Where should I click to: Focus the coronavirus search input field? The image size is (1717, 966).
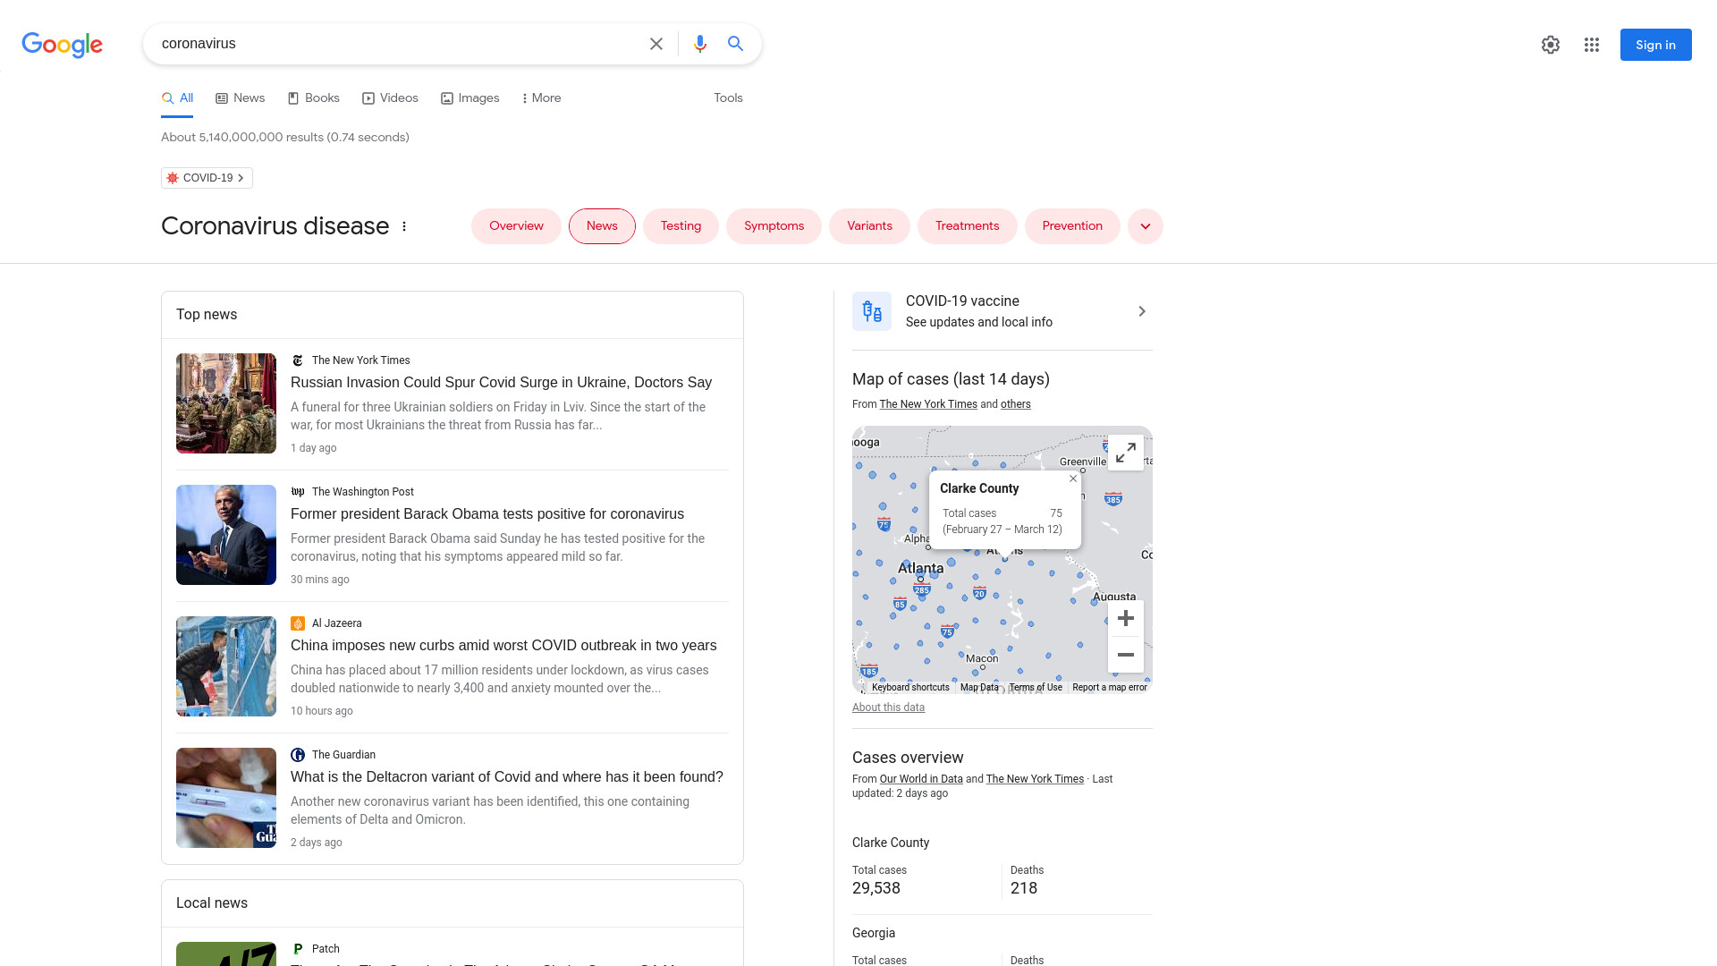tap(398, 44)
